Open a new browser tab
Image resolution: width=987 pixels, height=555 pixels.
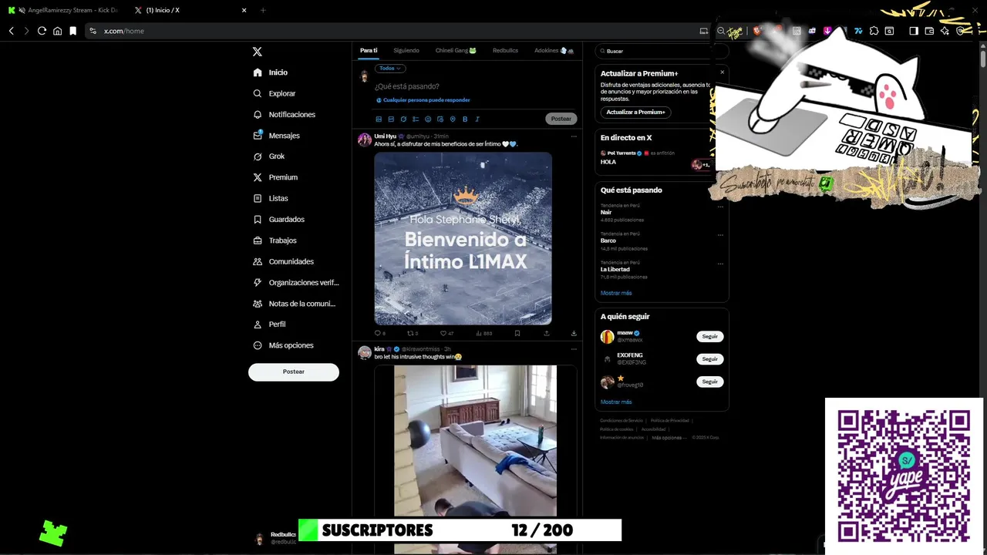pyautogui.click(x=263, y=10)
